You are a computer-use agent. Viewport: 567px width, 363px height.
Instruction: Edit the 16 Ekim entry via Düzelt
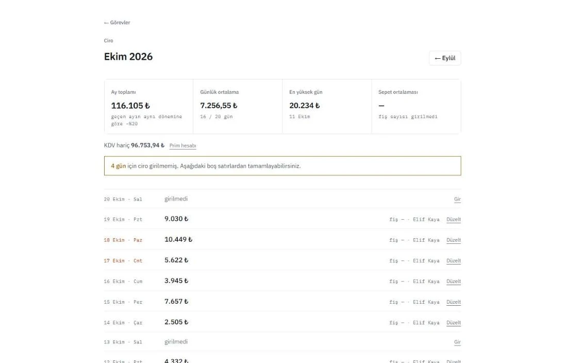(x=454, y=282)
